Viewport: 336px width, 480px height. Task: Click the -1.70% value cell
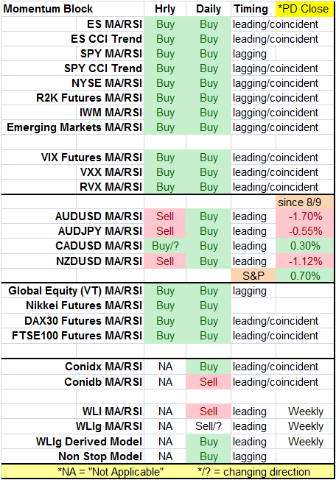[x=305, y=216]
